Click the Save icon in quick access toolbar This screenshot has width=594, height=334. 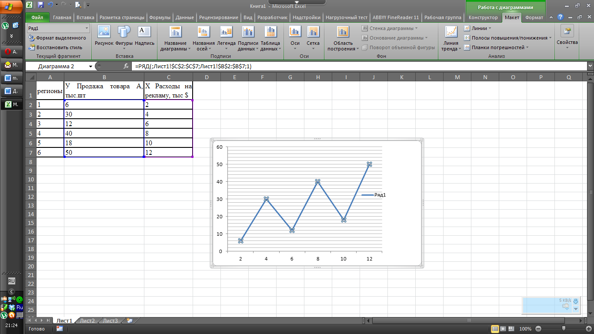coord(41,5)
